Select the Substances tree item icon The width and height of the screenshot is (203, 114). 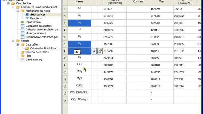tap(27, 15)
